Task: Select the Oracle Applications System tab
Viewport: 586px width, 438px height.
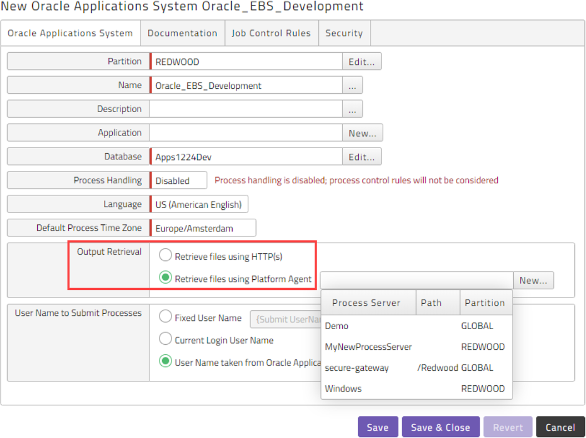Action: click(x=70, y=33)
